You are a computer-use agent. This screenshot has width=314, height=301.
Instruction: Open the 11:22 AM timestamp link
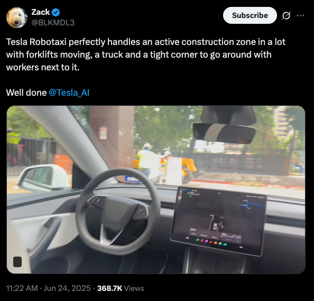[22, 288]
